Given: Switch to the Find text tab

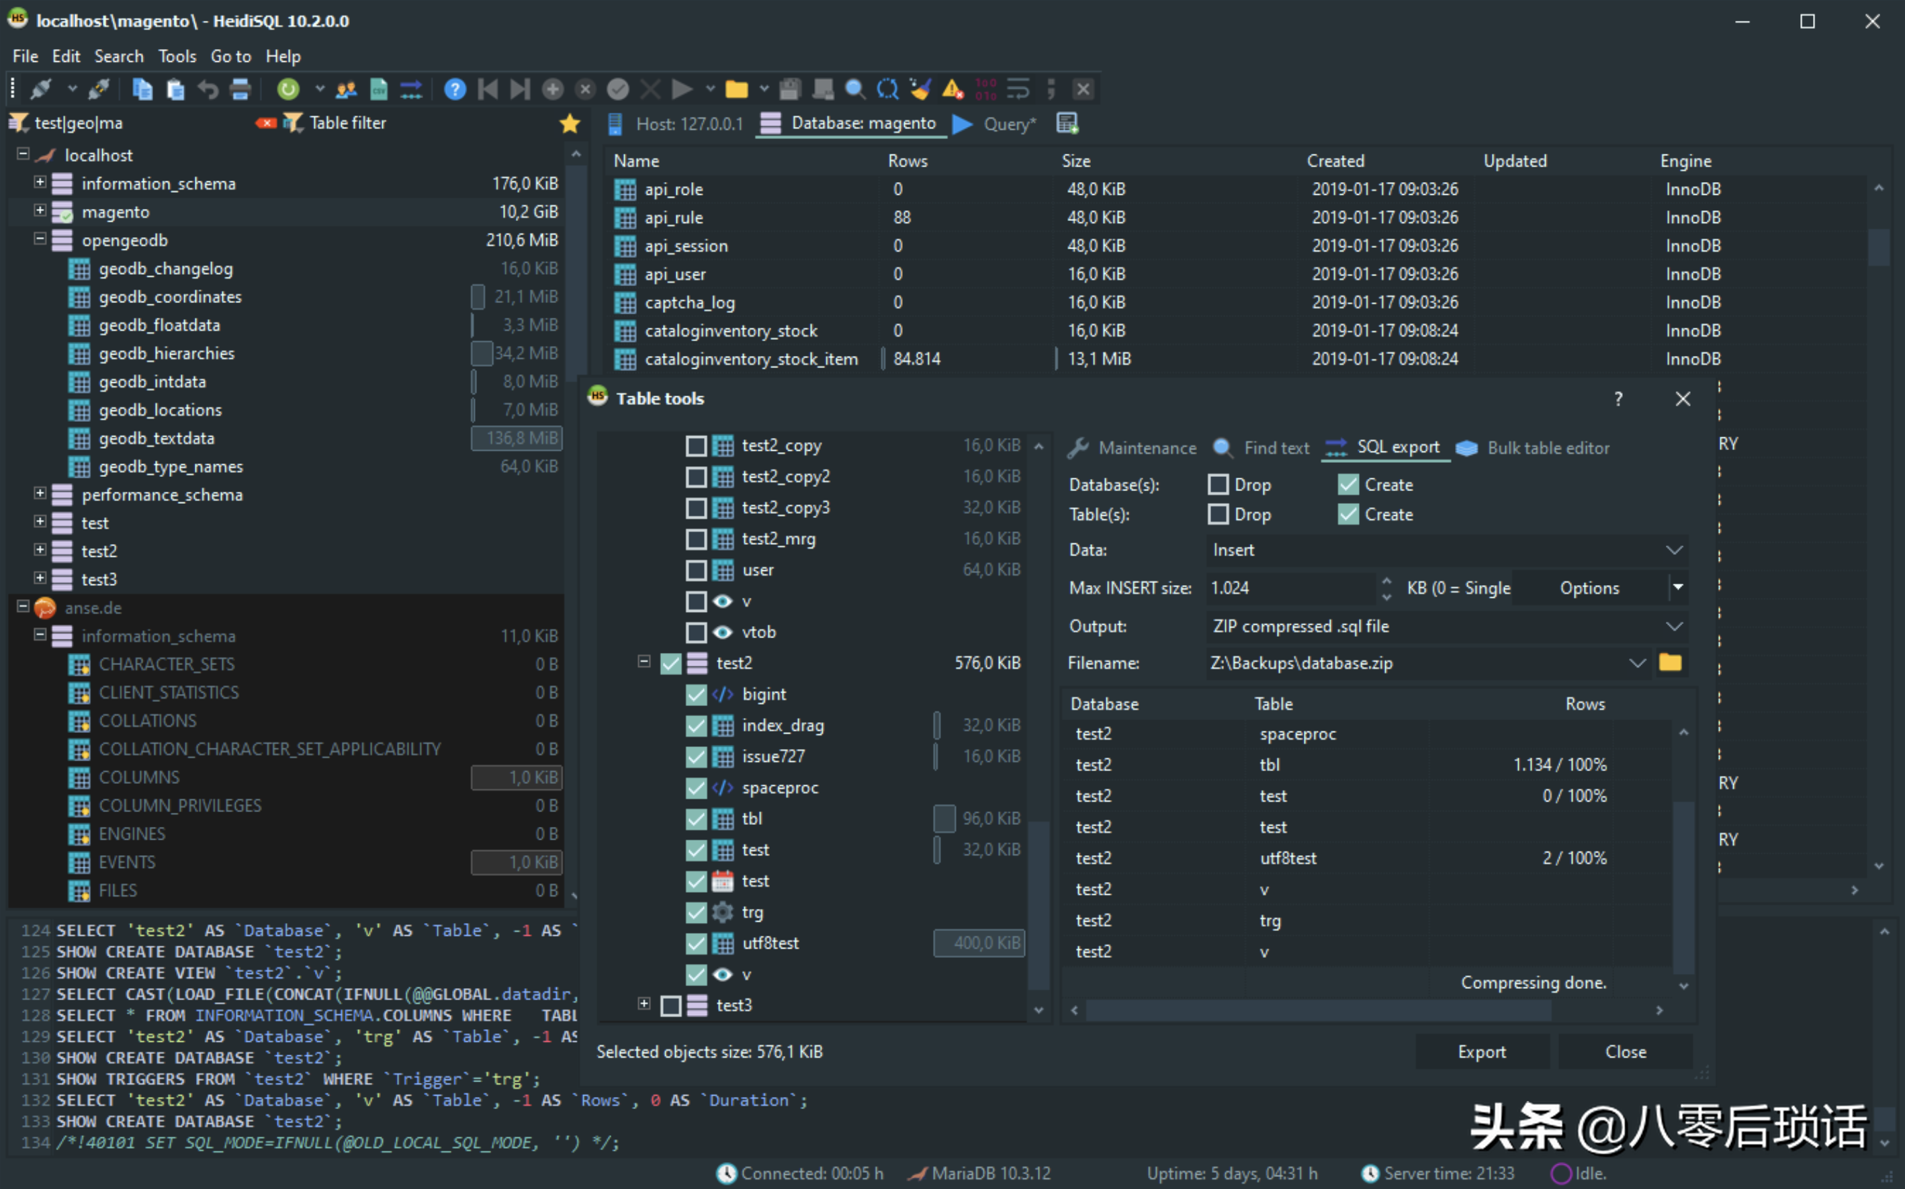Looking at the screenshot, I should pyautogui.click(x=1261, y=448).
